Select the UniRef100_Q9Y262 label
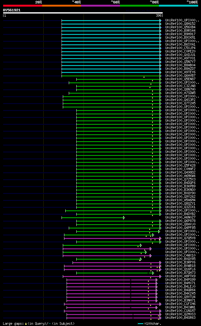The height and width of the screenshot is (326, 201). [180, 197]
